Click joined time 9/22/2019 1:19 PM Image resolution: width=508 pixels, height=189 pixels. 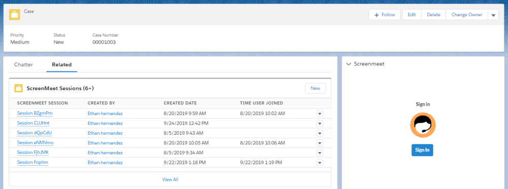click(261, 163)
